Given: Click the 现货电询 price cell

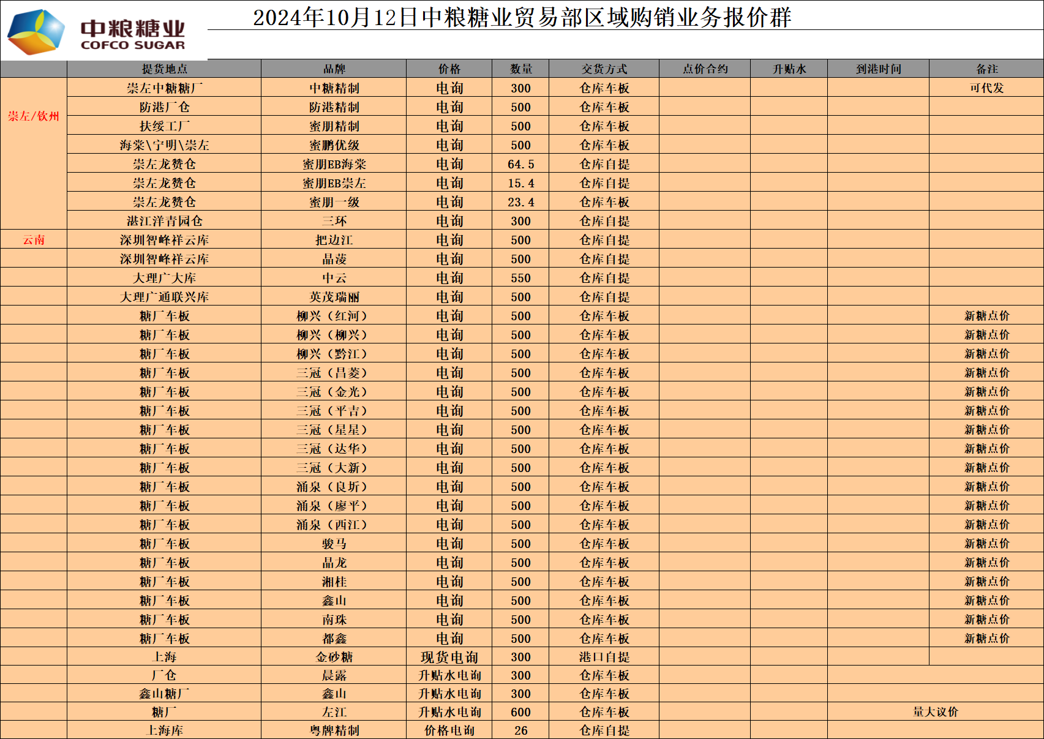Looking at the screenshot, I should [449, 657].
